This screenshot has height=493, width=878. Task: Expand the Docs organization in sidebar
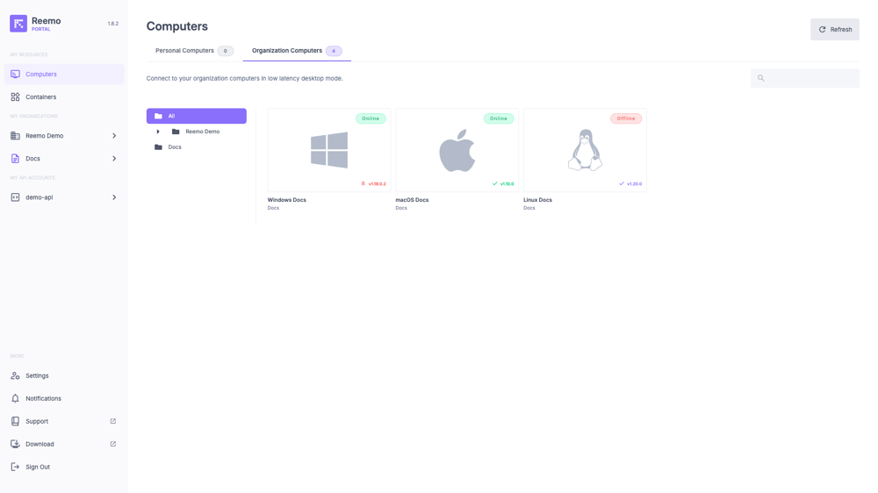point(114,159)
